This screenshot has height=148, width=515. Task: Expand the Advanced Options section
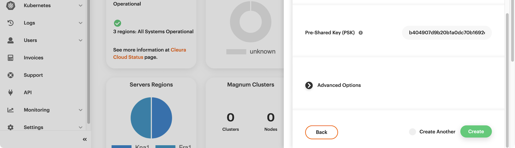point(309,85)
